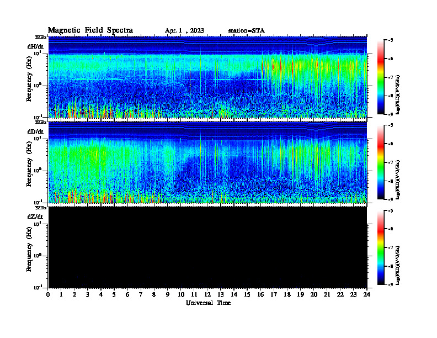This screenshot has height=338, width=437.
Task: Click hour 0 on the Universal Time axis
Action: [48, 294]
